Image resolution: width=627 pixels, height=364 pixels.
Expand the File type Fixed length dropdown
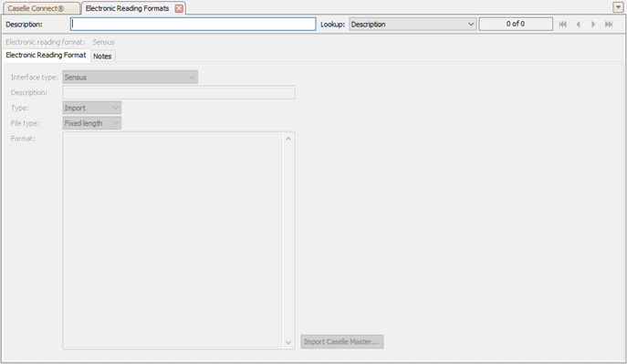tap(92, 123)
